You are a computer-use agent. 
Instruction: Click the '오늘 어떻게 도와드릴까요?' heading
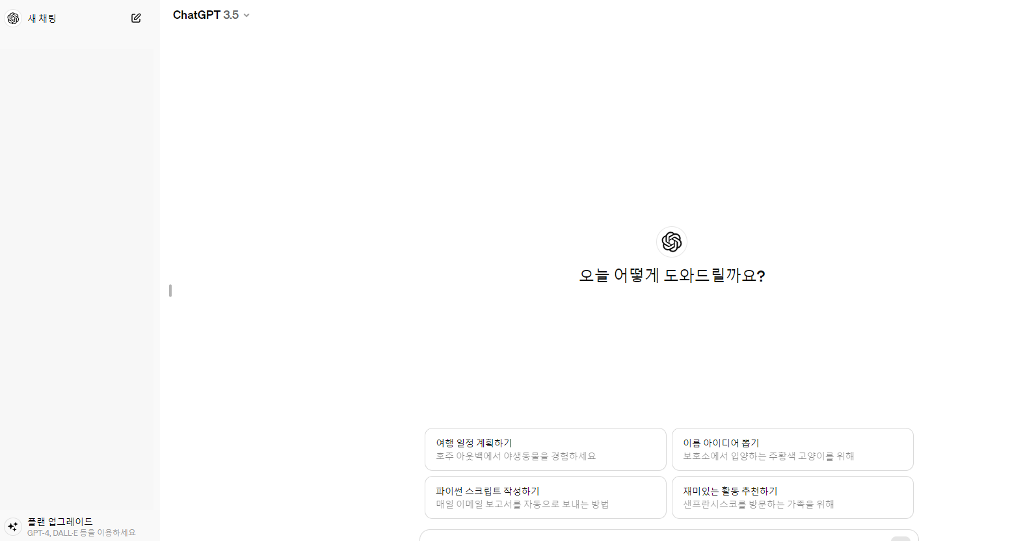pos(672,276)
